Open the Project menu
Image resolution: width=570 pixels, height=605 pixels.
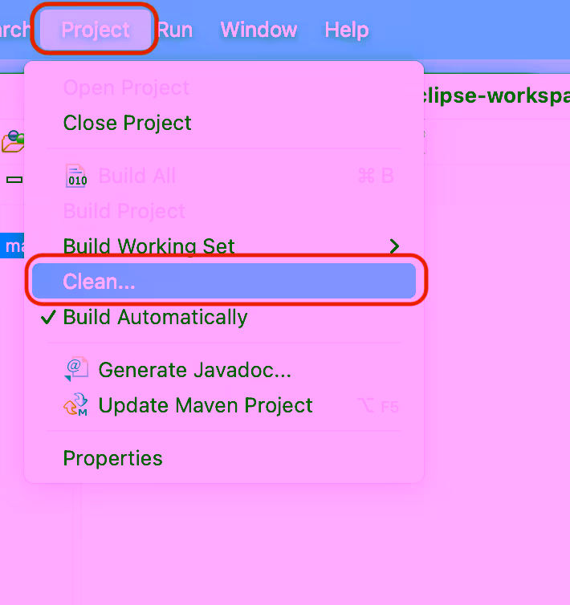pos(96,30)
